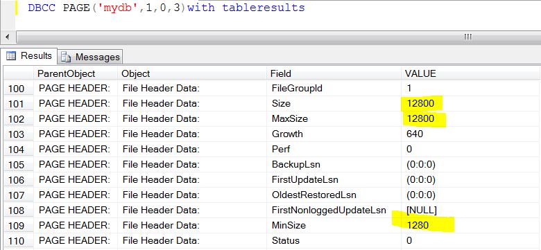Select the VALUE column header
This screenshot has height=250, width=541.
(x=471, y=73)
